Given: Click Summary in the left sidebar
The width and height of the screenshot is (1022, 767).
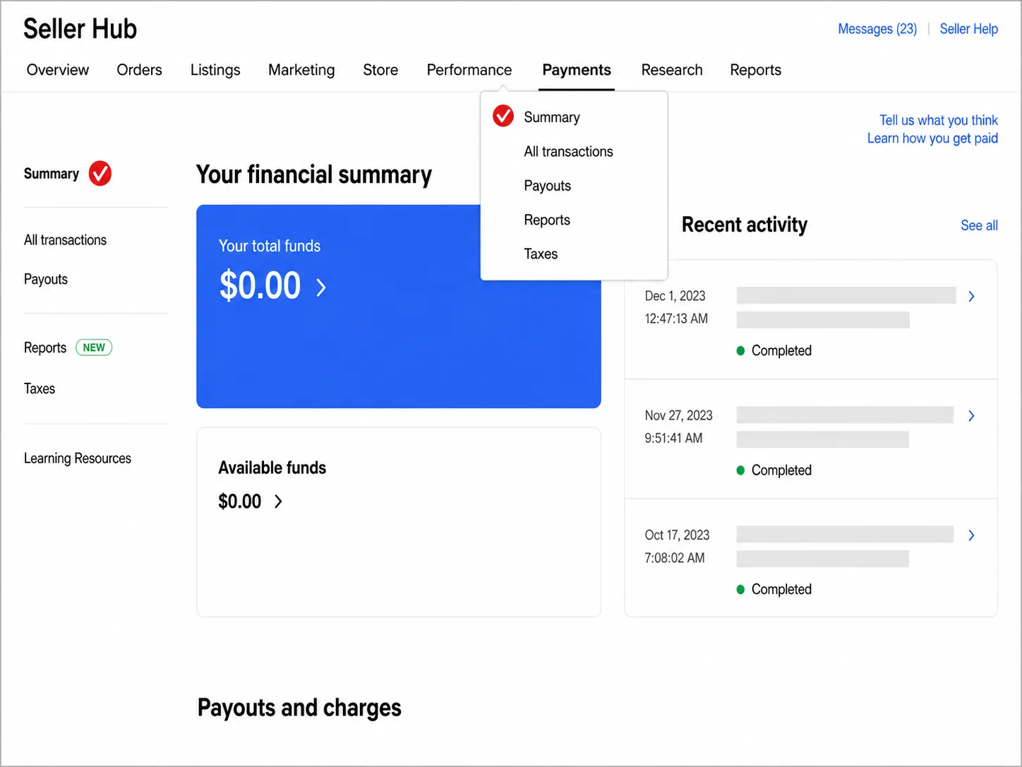Looking at the screenshot, I should click(52, 174).
